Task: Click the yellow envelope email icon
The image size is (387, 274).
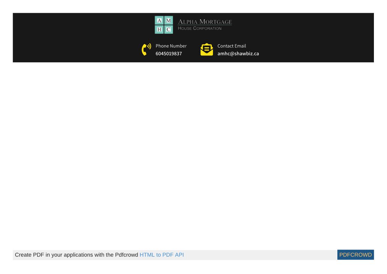Action: pyautogui.click(x=207, y=50)
